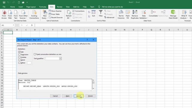
Task: Click Show Queries
Action: point(55,11)
